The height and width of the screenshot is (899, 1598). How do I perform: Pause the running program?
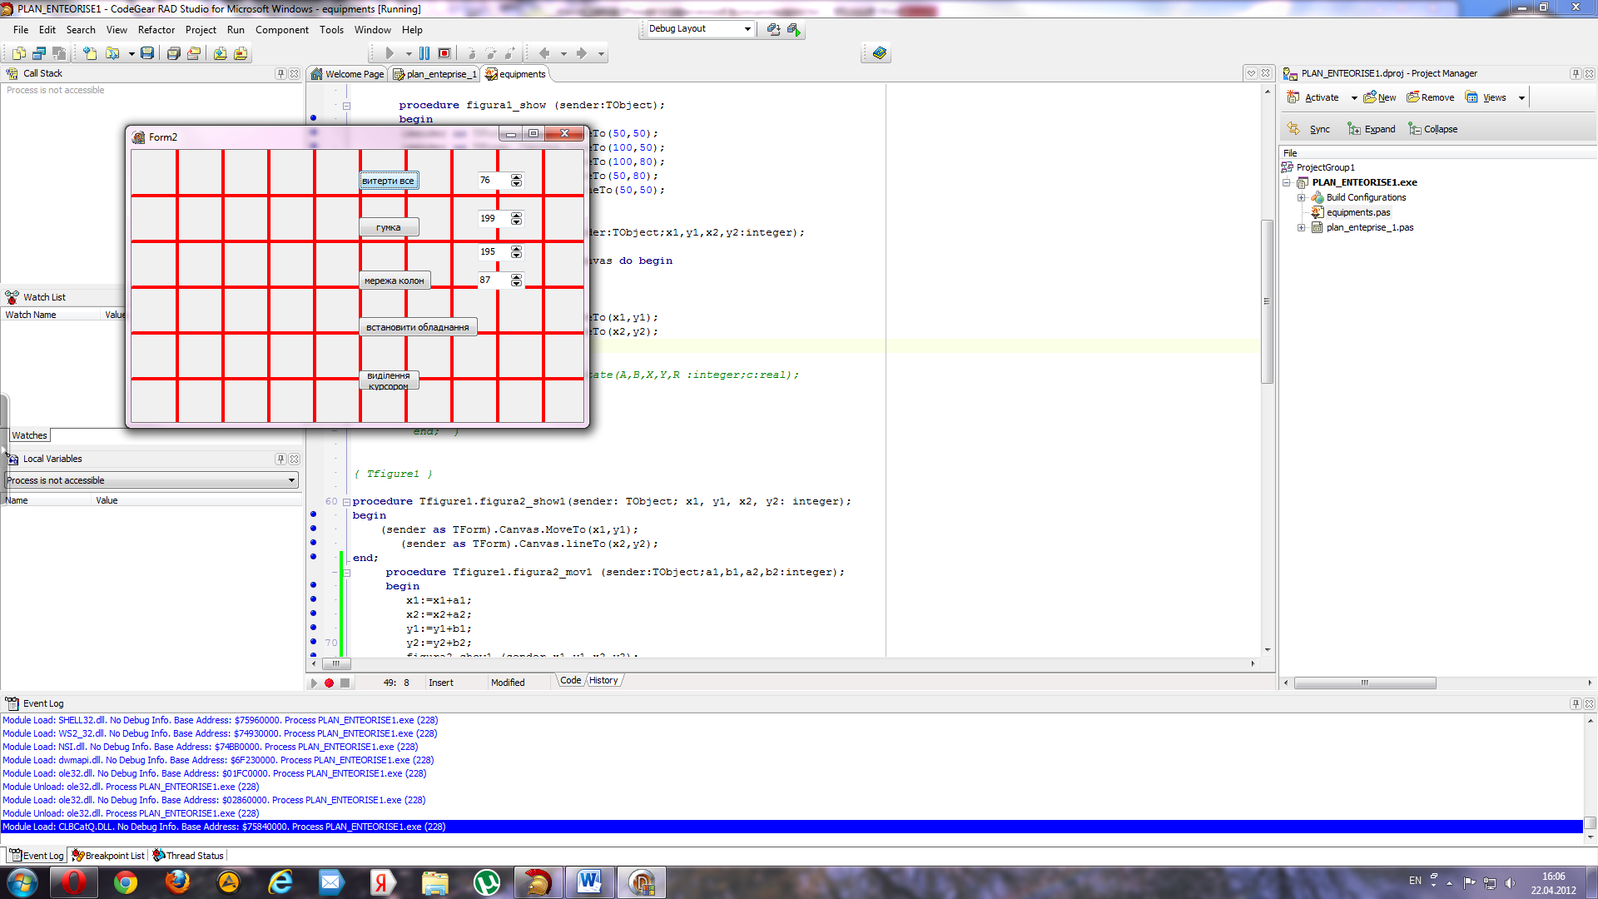tap(424, 53)
